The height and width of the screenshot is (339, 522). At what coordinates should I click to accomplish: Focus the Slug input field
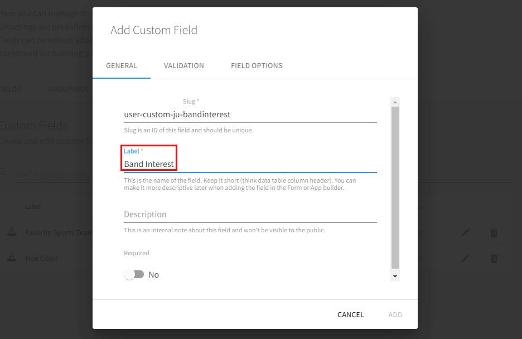point(250,114)
